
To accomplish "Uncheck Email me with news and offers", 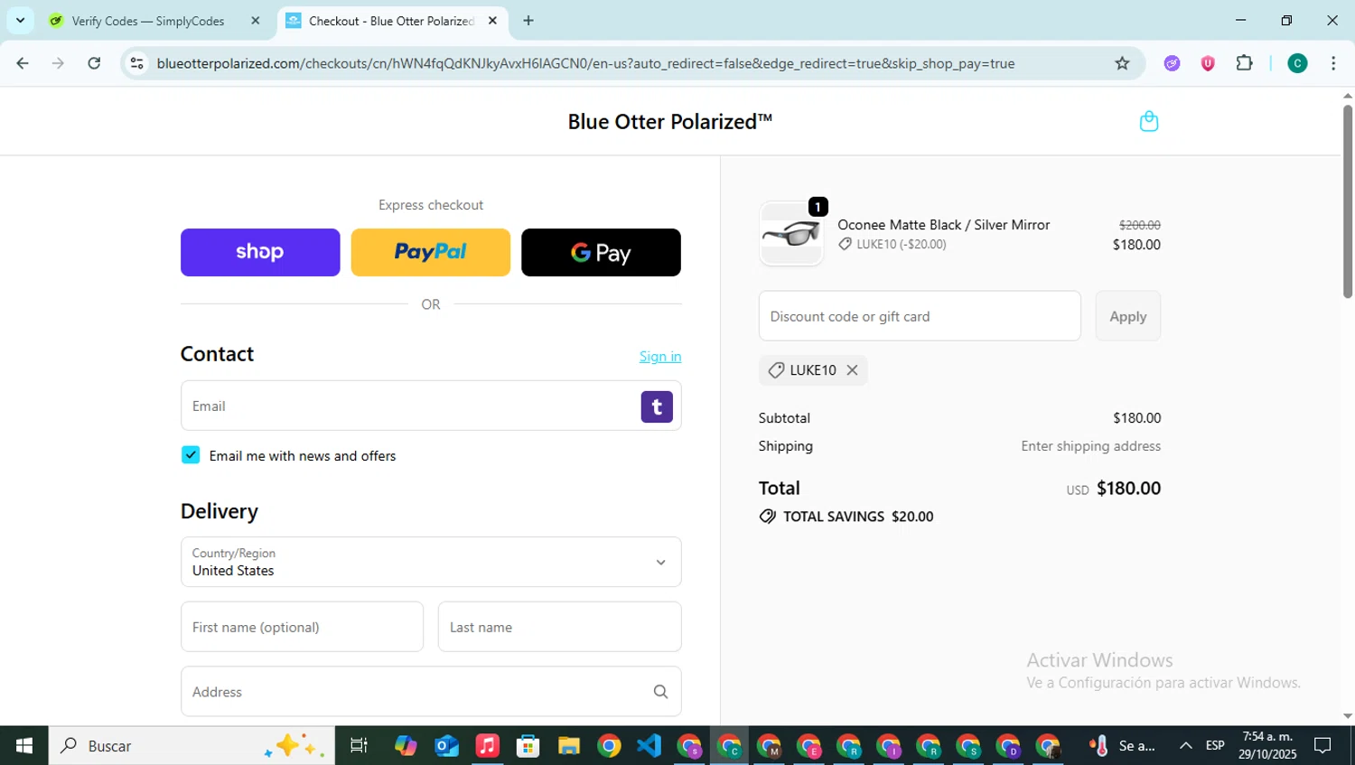I will tap(191, 455).
